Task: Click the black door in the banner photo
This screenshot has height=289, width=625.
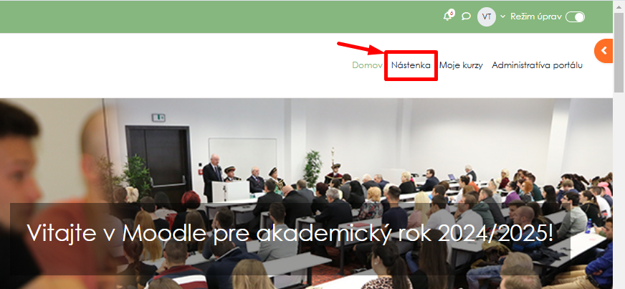Action: click(158, 162)
